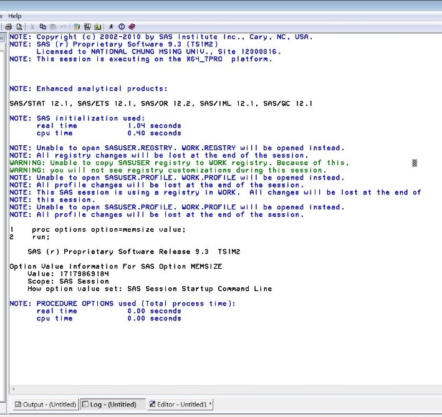The height and width of the screenshot is (417, 442).
Task: Click the New Library folder icon
Action: tap(77, 27)
